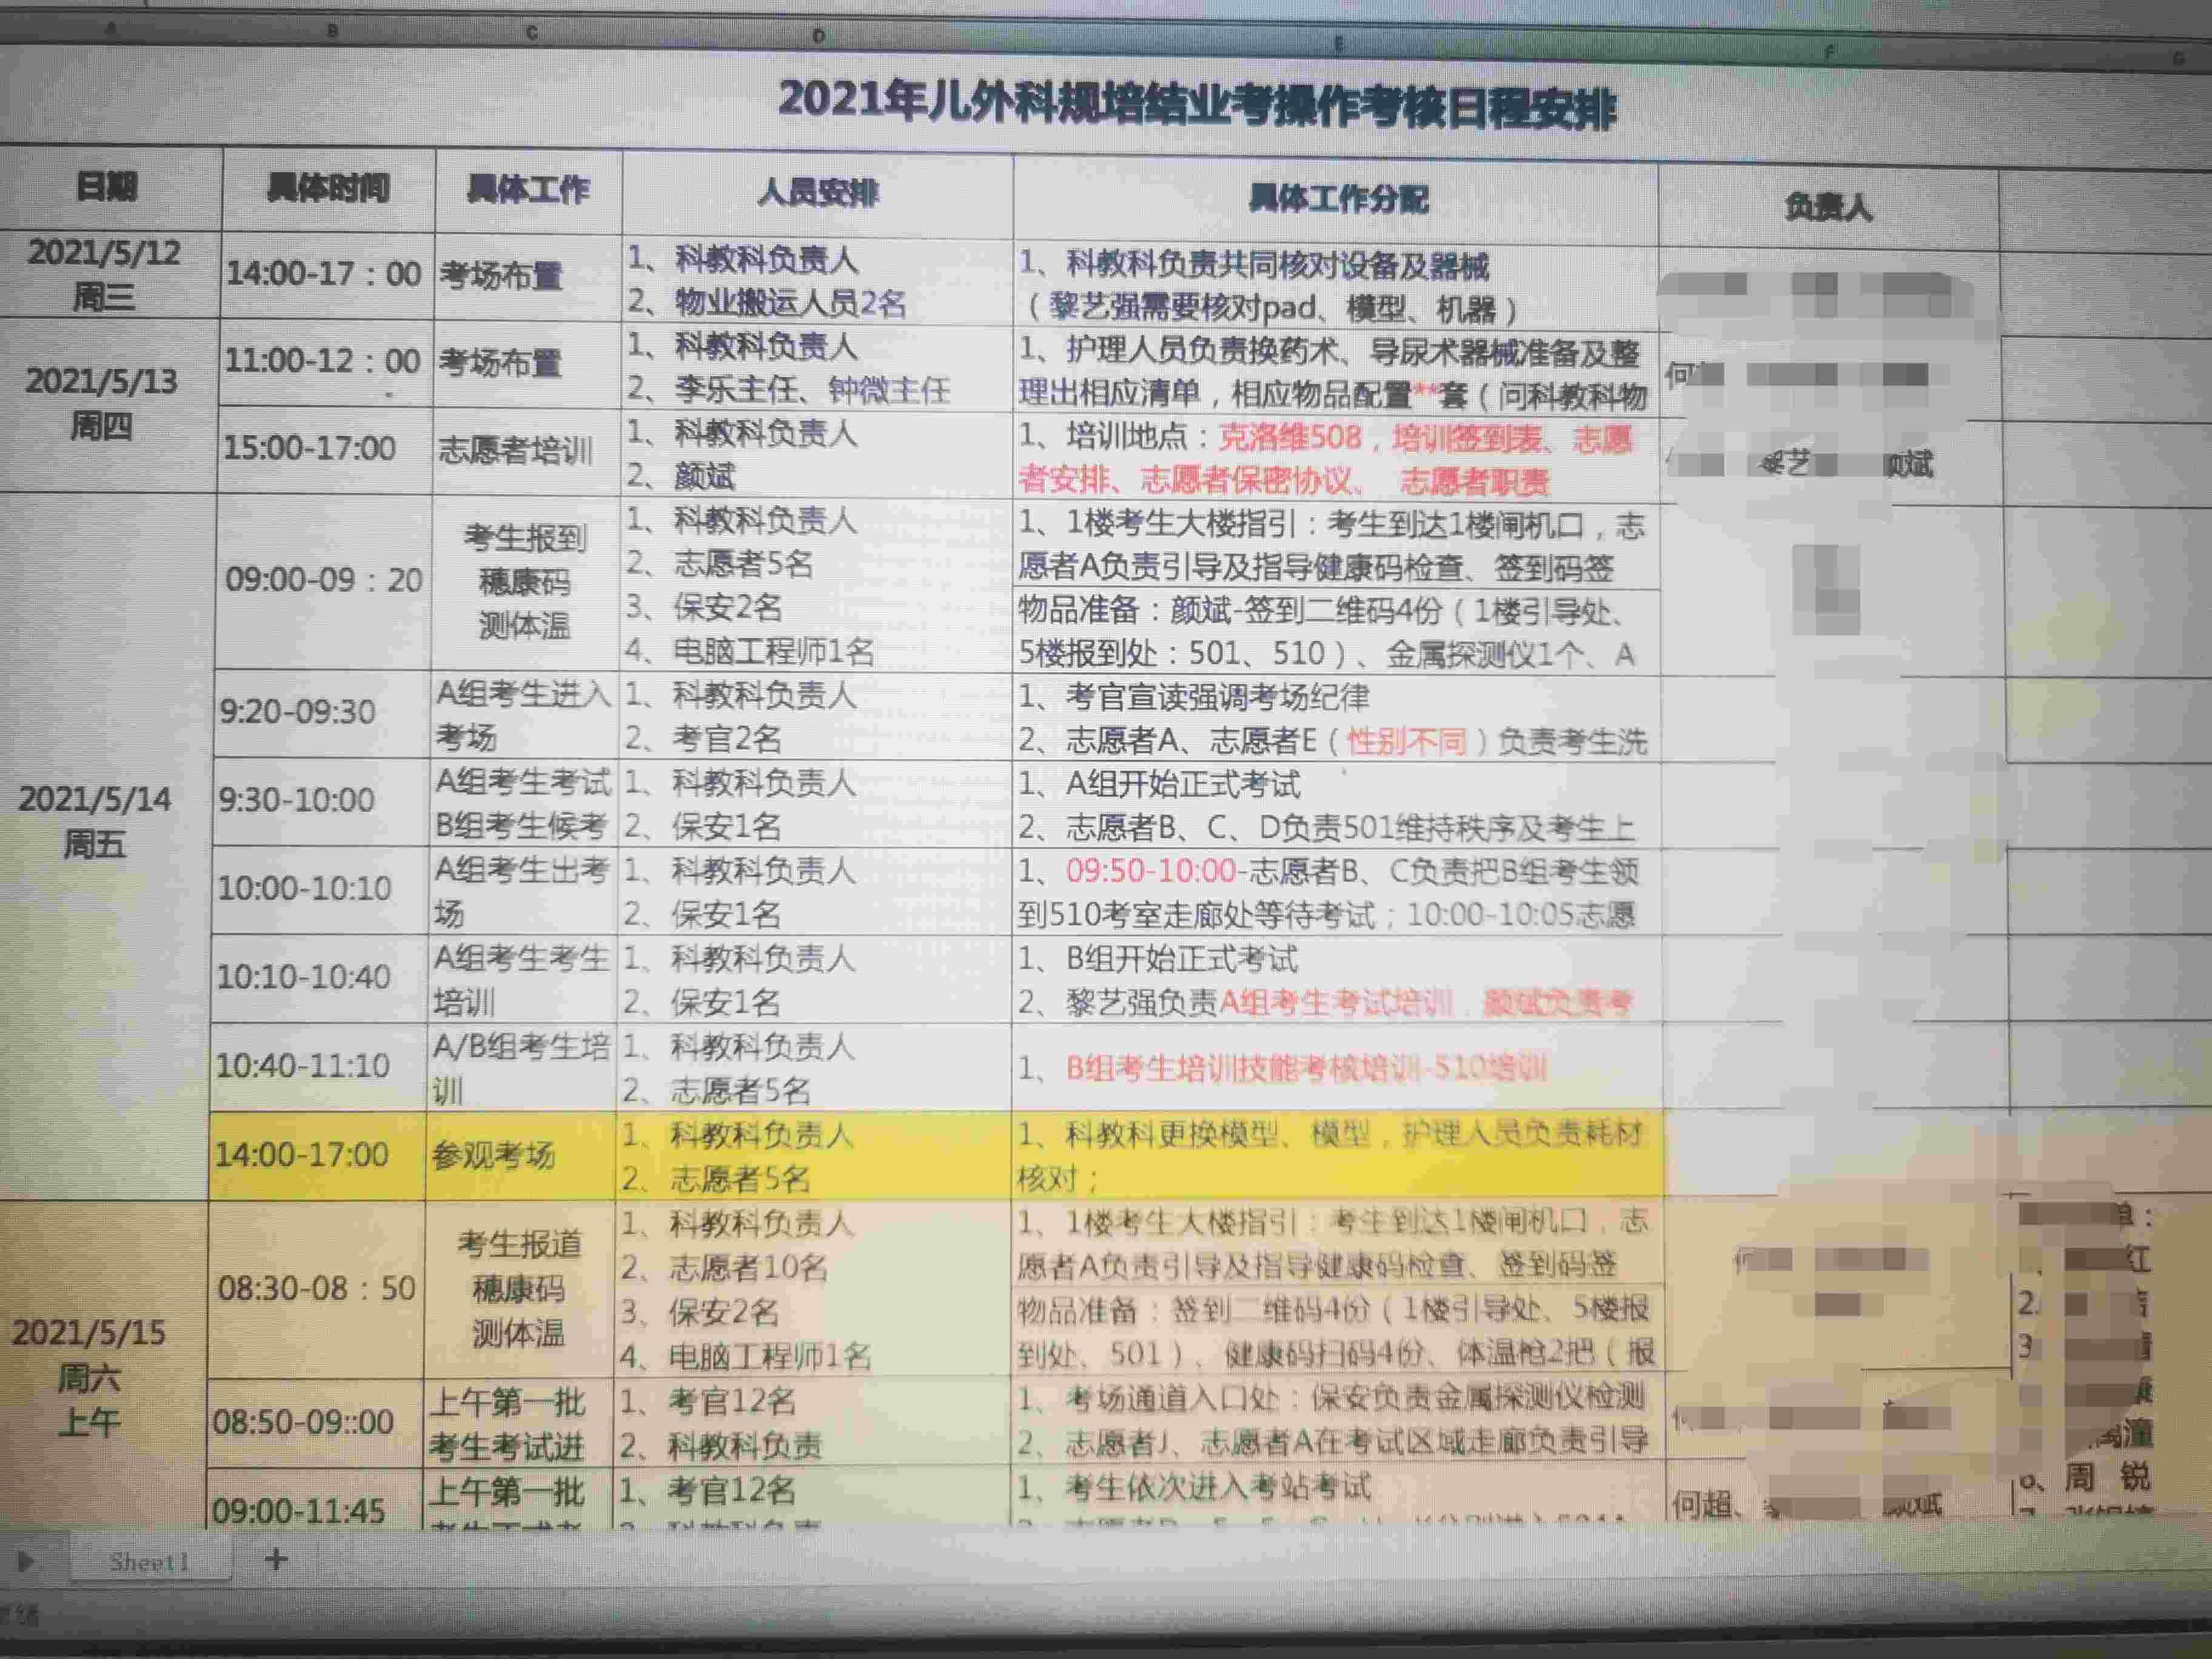Select cell with 李乐主任、钟微主任
The height and width of the screenshot is (1659, 2212).
coord(816,368)
